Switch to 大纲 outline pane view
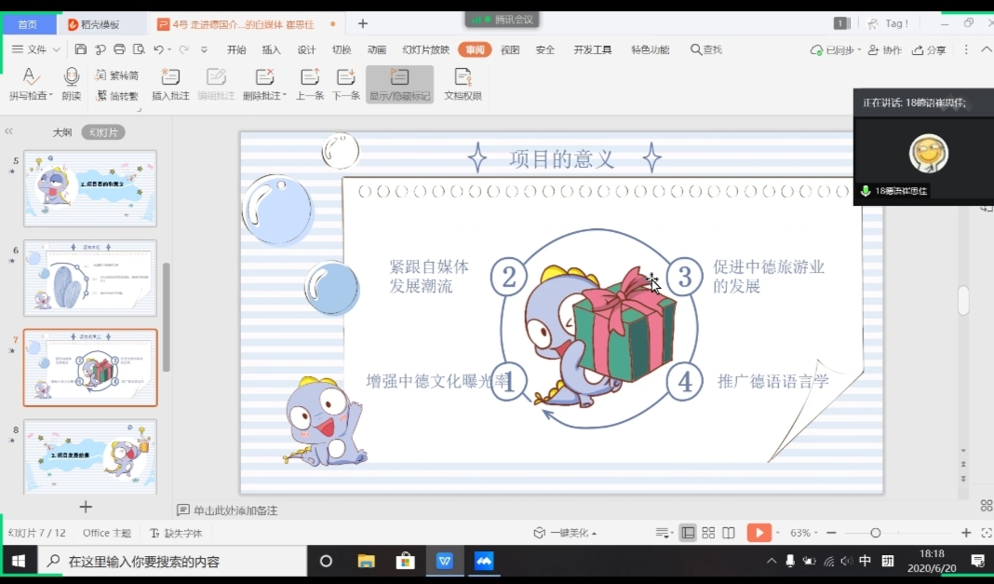Viewport: 994px width, 584px height. click(x=62, y=132)
